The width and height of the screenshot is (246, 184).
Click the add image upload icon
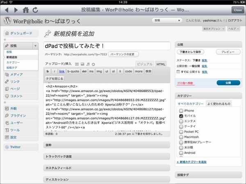tap(77, 64)
